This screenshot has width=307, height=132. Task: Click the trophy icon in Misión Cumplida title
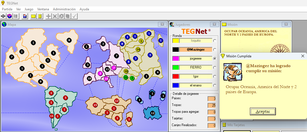pos(223,56)
